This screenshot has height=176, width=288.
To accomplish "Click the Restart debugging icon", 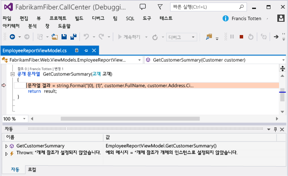I will click(251, 37).
